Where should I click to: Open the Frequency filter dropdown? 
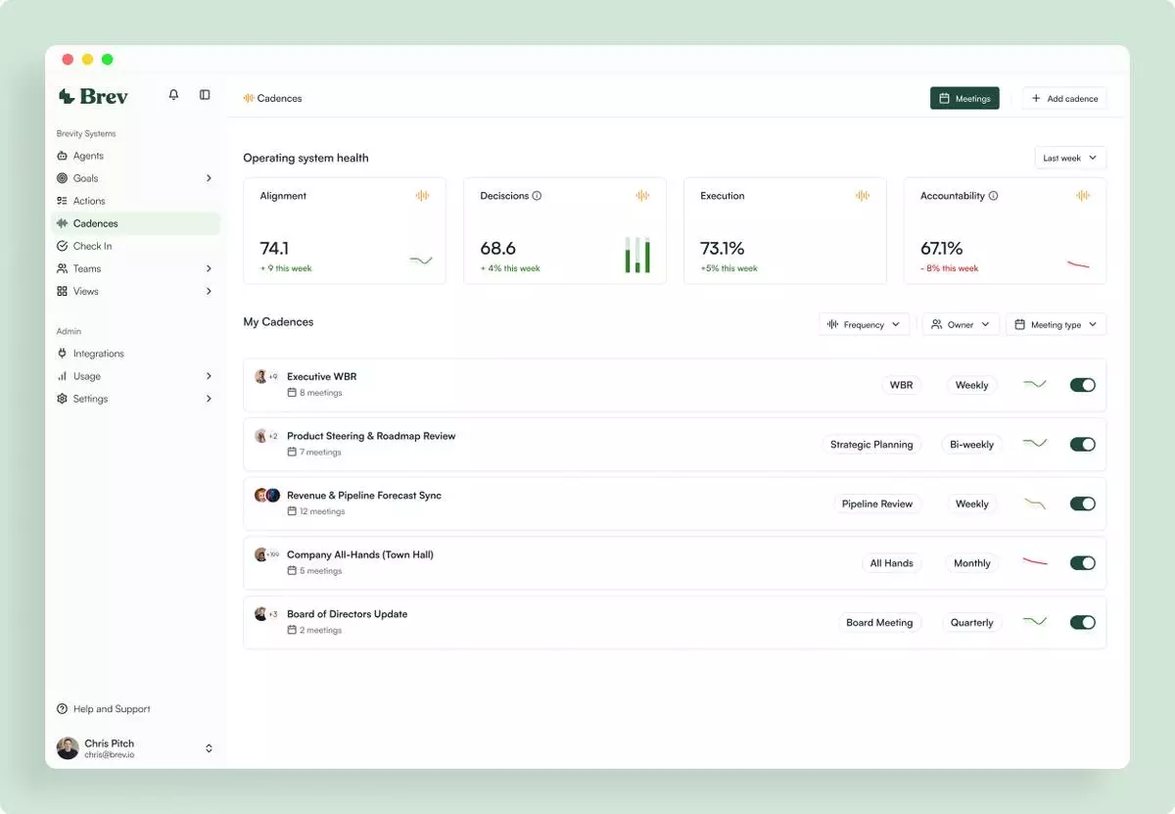click(x=864, y=324)
